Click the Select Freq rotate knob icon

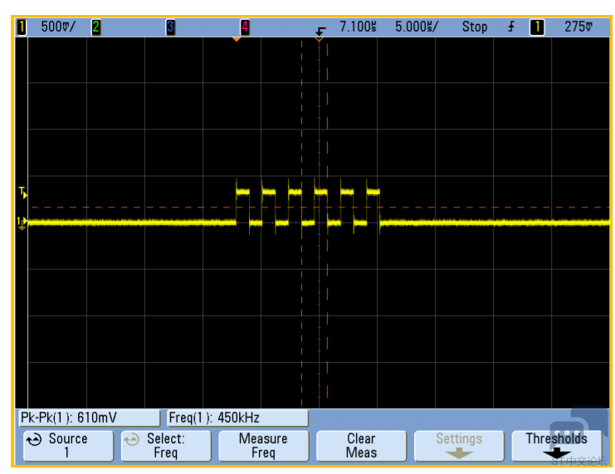click(x=131, y=439)
